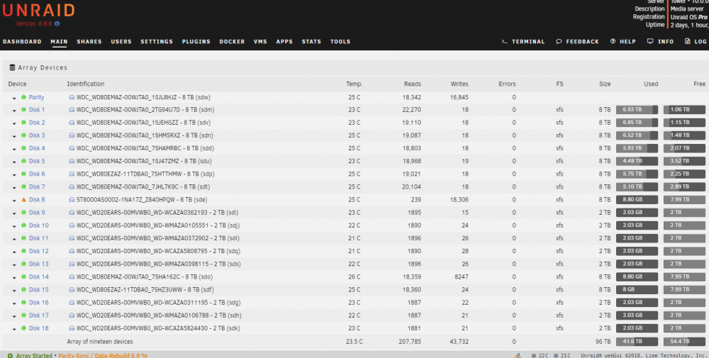Expand the dropdown arrow next to Disk 2
Image resolution: width=709 pixels, height=358 pixels.
click(14, 123)
